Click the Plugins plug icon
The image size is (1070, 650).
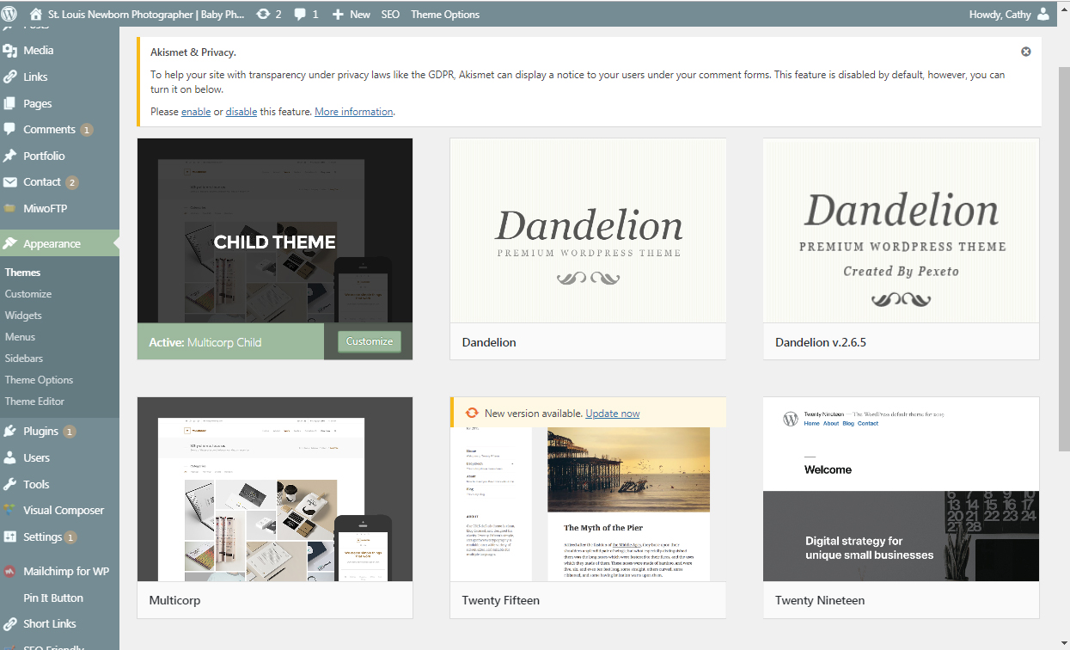[x=10, y=431]
